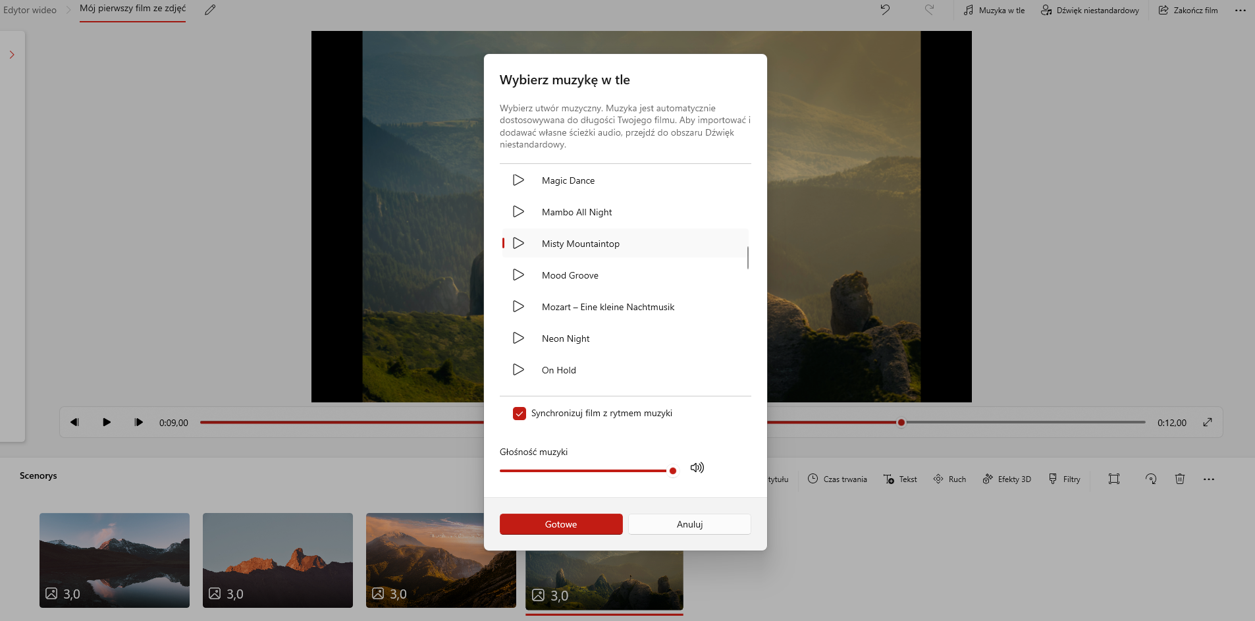Open Dźwięk niestandardowy from top bar
Screen dimensions: 1255x621
[1090, 10]
